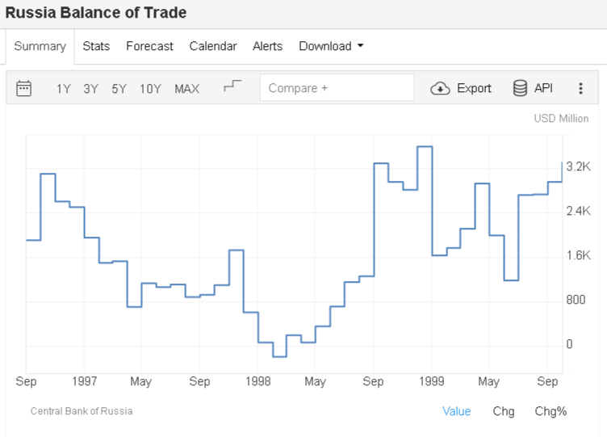This screenshot has width=607, height=437.
Task: Click the Export cloud download icon
Action: click(x=440, y=88)
